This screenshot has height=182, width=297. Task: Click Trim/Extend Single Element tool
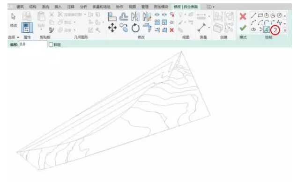click(x=157, y=30)
